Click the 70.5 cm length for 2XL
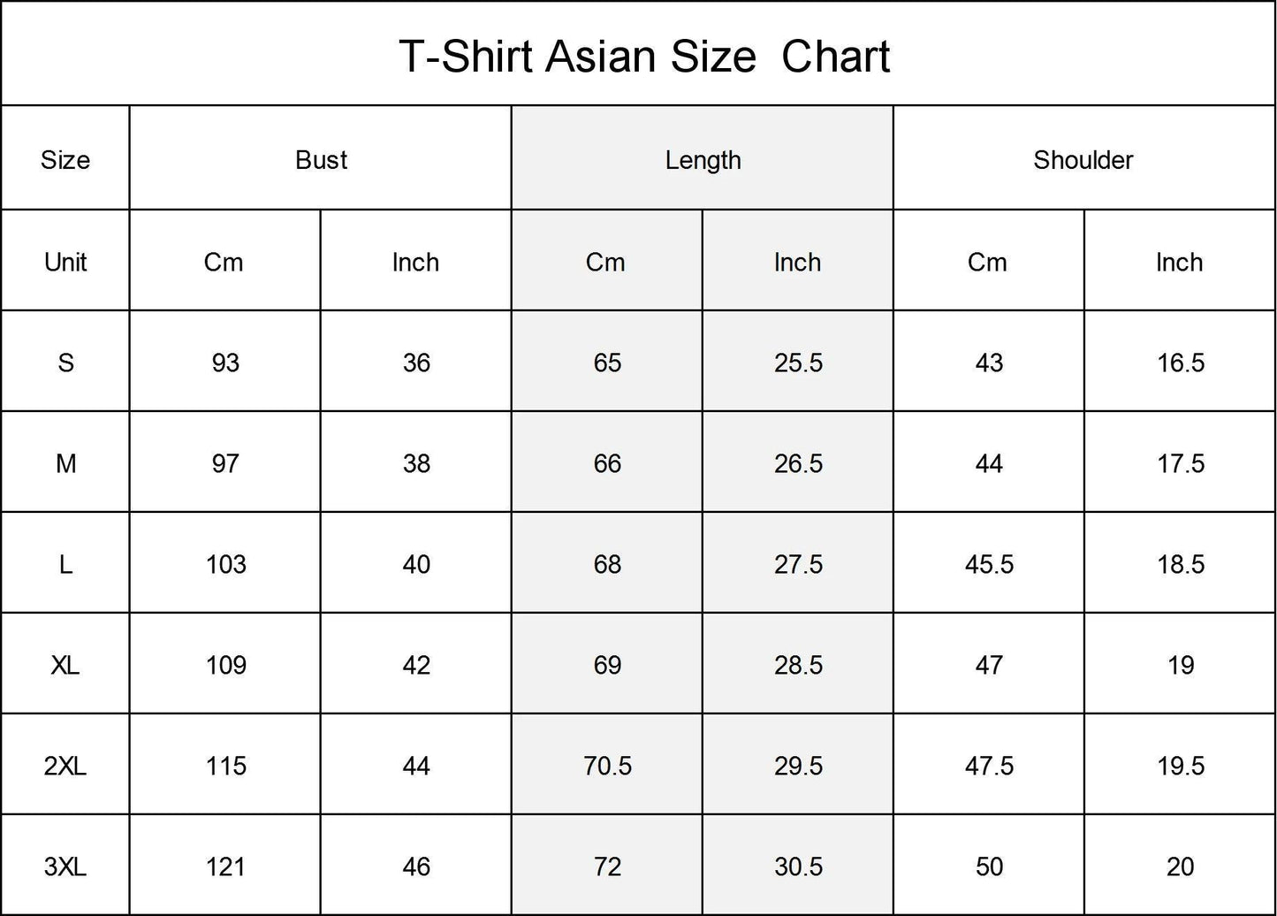Image resolution: width=1277 pixels, height=916 pixels. pyautogui.click(x=607, y=766)
